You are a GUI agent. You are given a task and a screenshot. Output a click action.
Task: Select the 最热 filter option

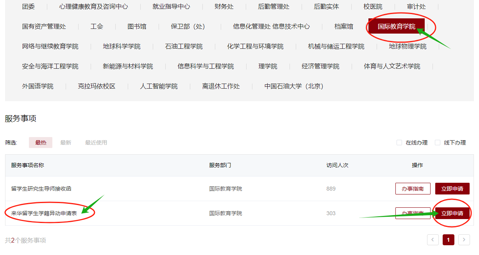(40, 143)
